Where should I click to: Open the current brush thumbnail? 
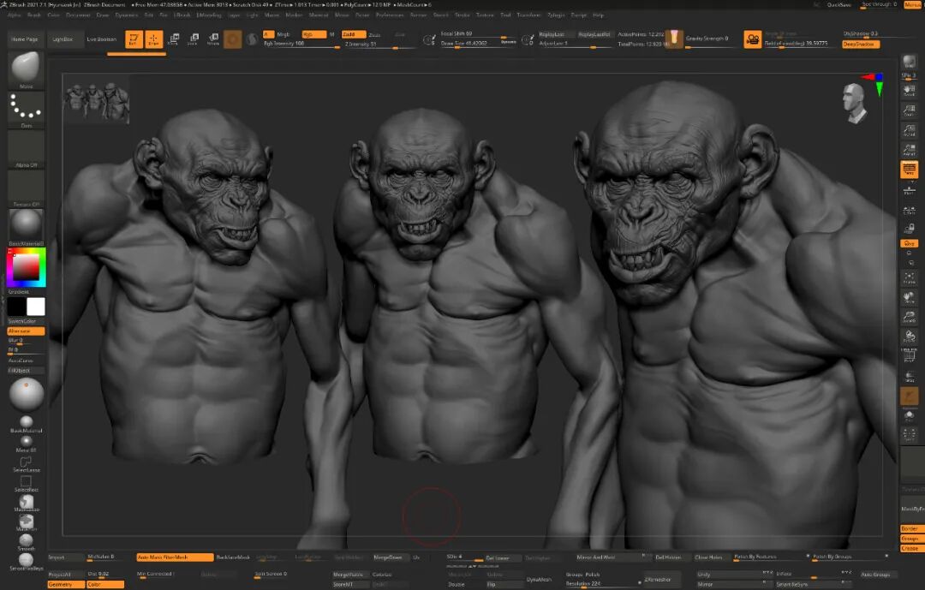tap(26, 68)
